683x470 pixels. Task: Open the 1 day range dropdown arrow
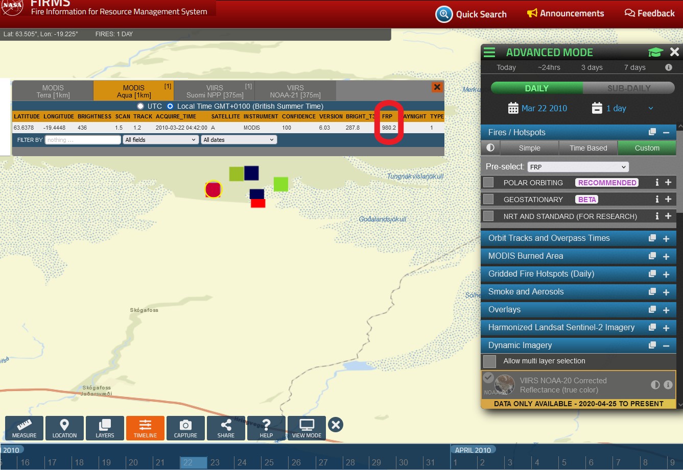tap(650, 108)
